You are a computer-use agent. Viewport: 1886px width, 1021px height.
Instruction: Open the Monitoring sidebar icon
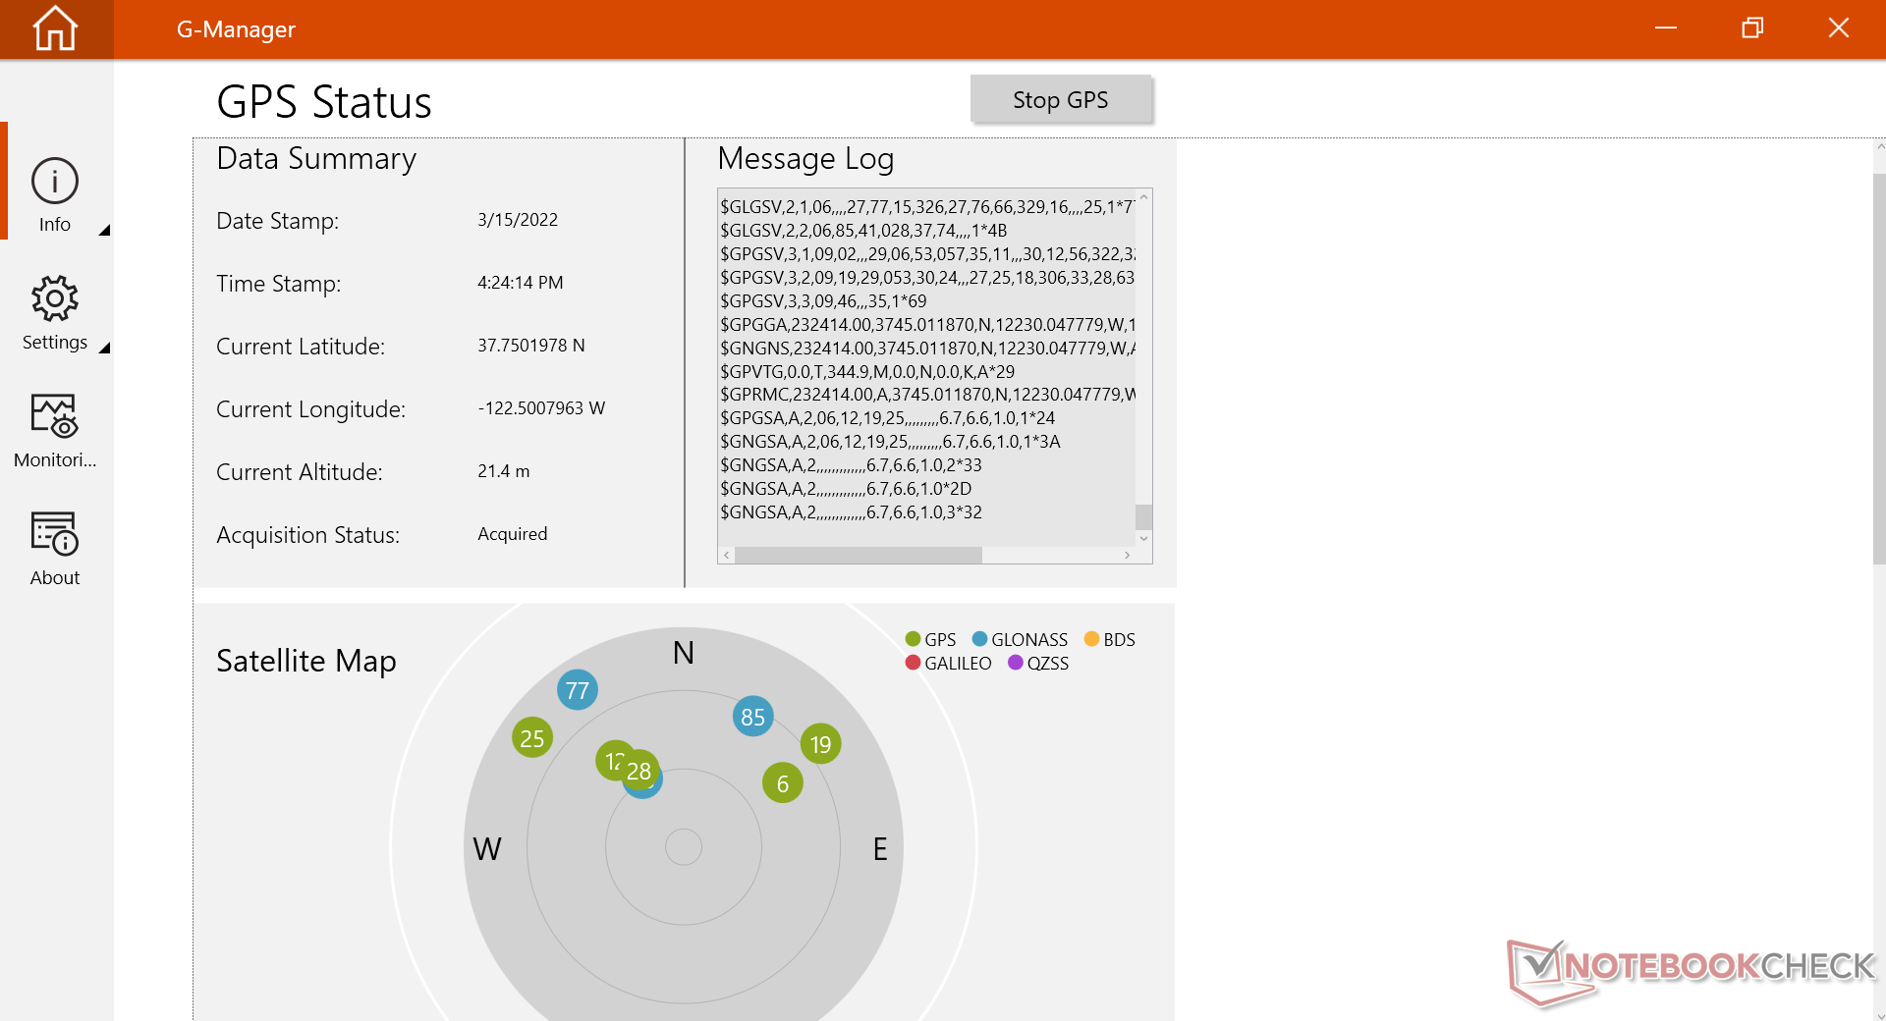[55, 416]
